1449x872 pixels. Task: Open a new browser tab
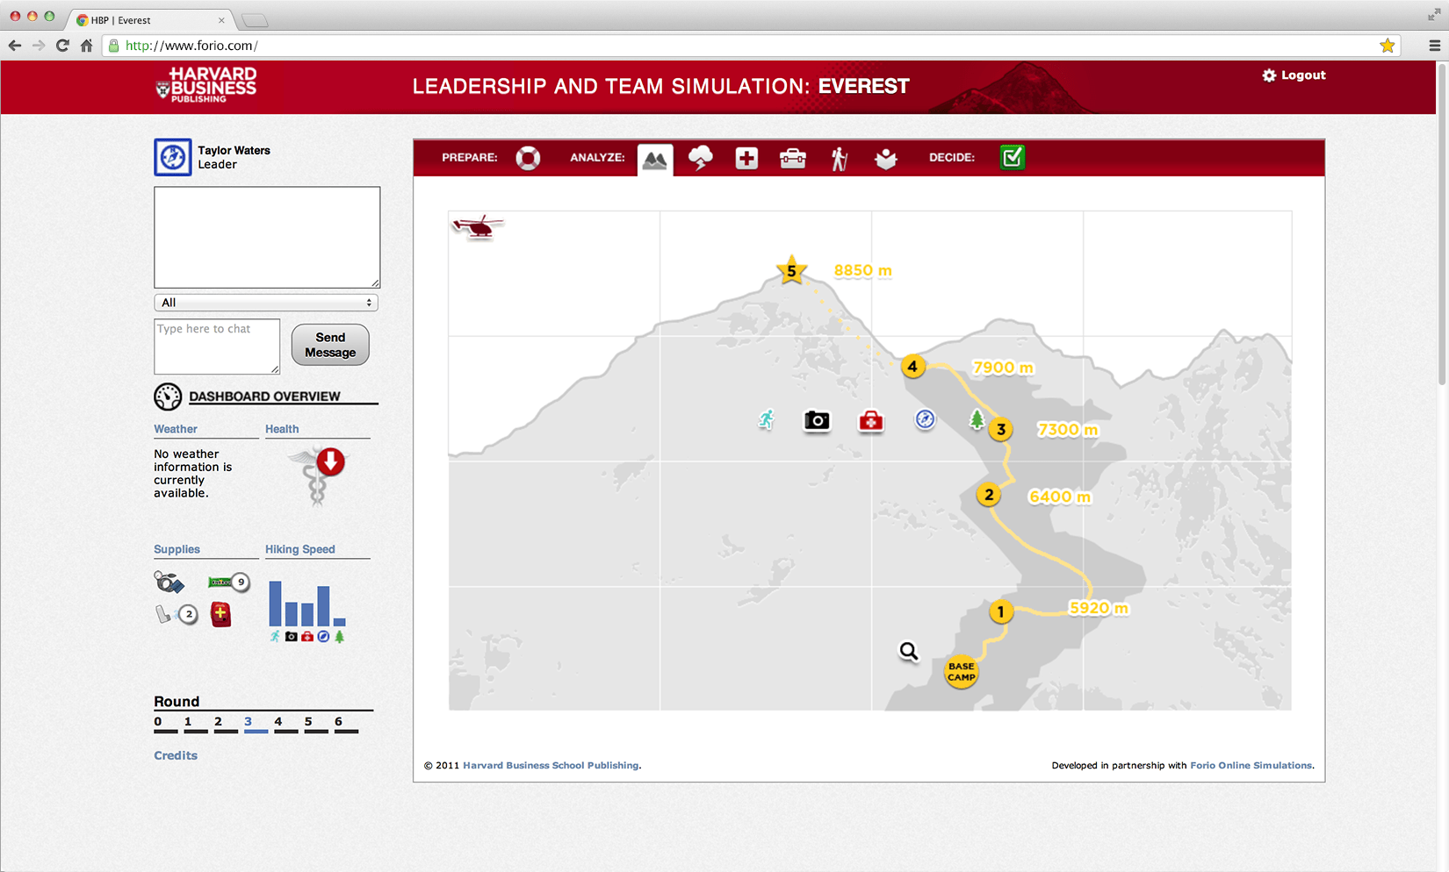255,20
